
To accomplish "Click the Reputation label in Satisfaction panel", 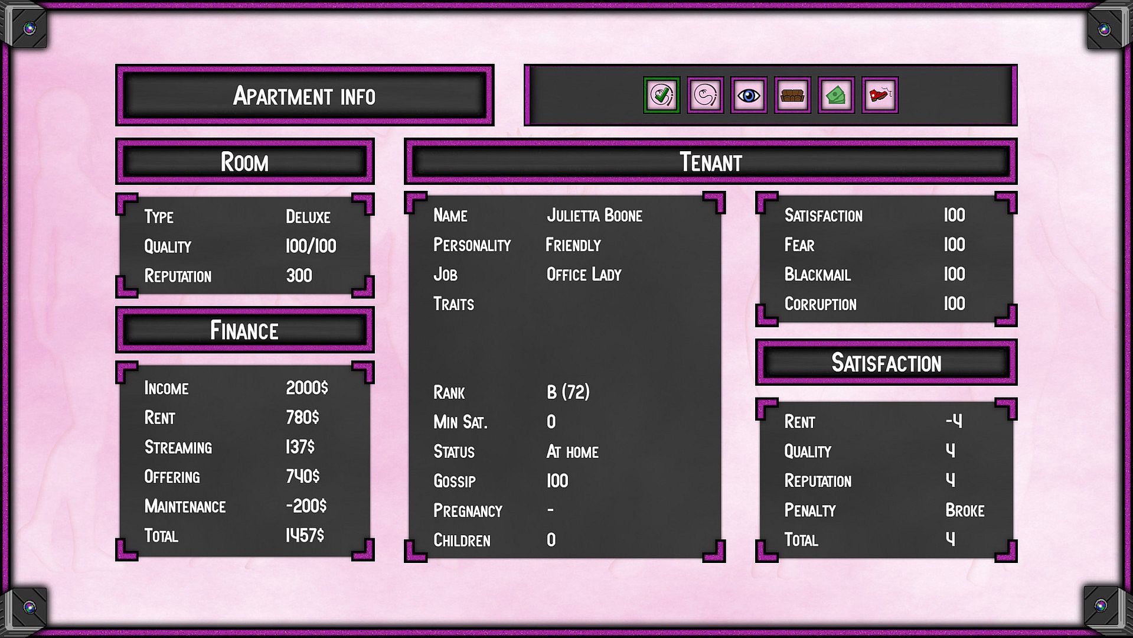I will [x=818, y=481].
